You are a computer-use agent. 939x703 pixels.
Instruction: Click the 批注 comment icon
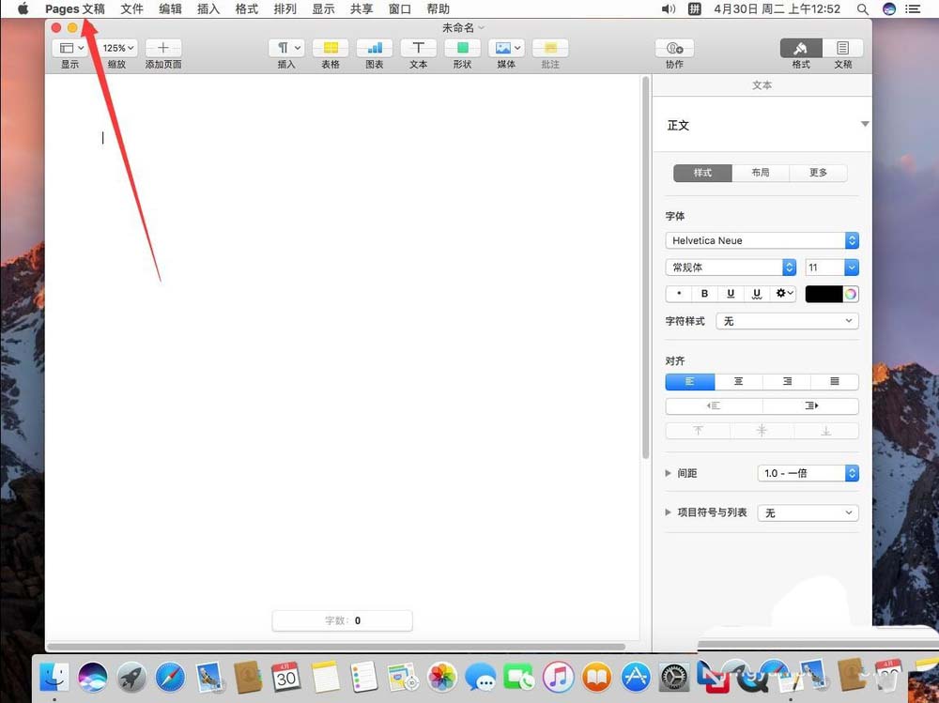pyautogui.click(x=550, y=48)
